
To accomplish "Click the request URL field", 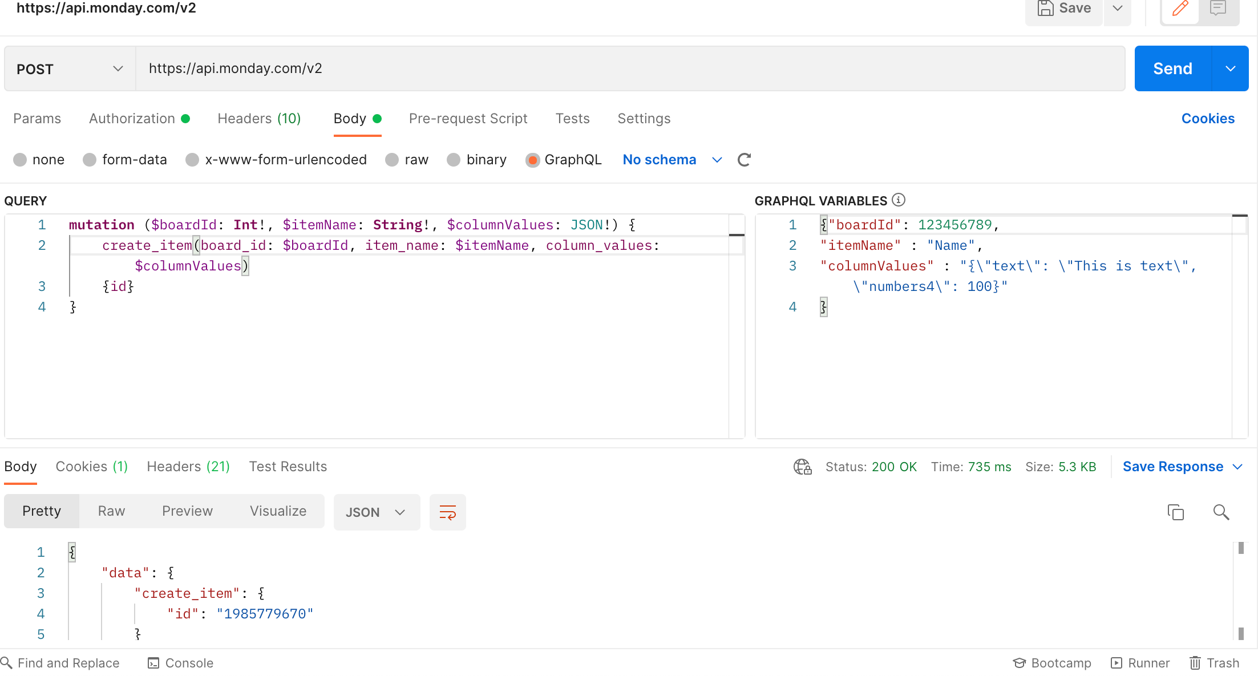I will coord(630,68).
